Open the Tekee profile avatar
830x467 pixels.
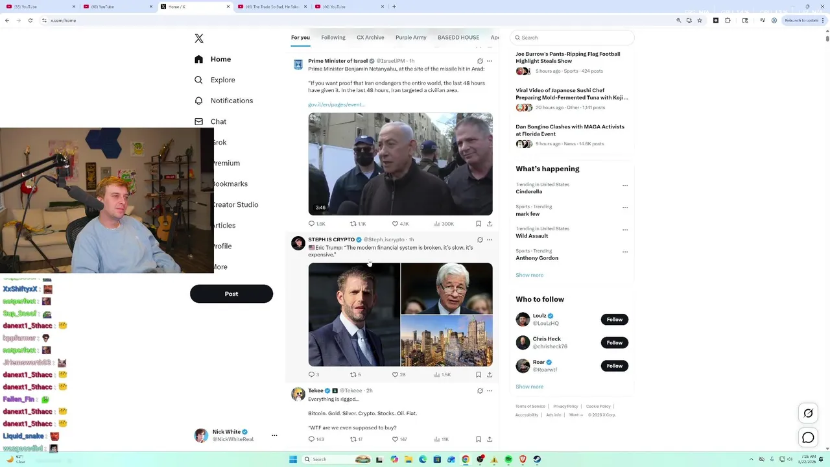pyautogui.click(x=298, y=394)
